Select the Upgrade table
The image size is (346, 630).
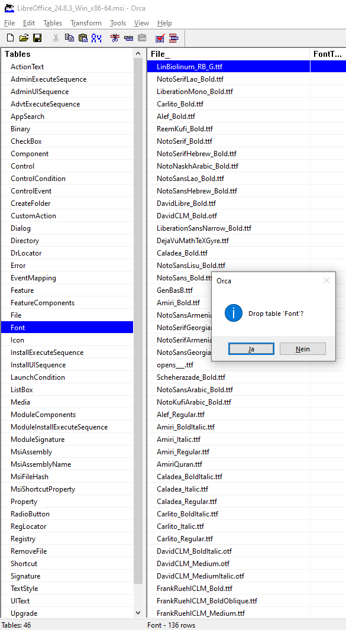(67, 613)
